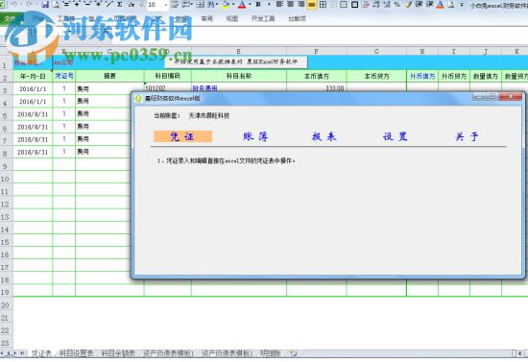Click the Excel application icon at top left
Image resolution: width=528 pixels, height=362 pixels.
(x=2, y=5)
